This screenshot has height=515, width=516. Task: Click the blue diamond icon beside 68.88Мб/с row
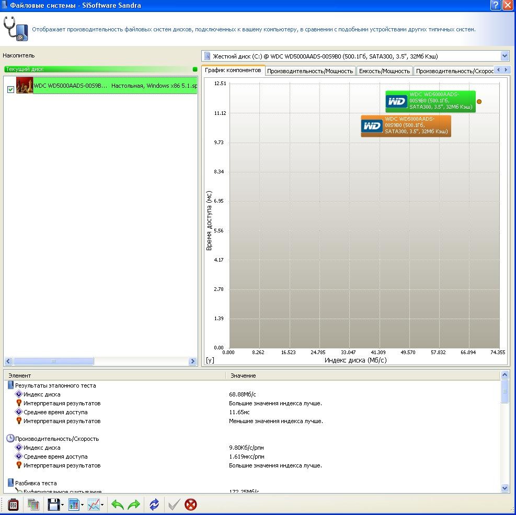[x=19, y=394]
